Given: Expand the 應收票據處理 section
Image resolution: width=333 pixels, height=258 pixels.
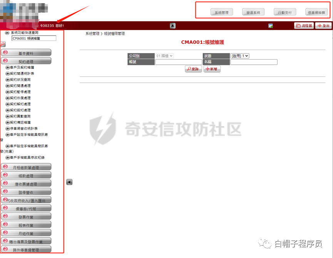Looking at the screenshot, I should point(26,183).
